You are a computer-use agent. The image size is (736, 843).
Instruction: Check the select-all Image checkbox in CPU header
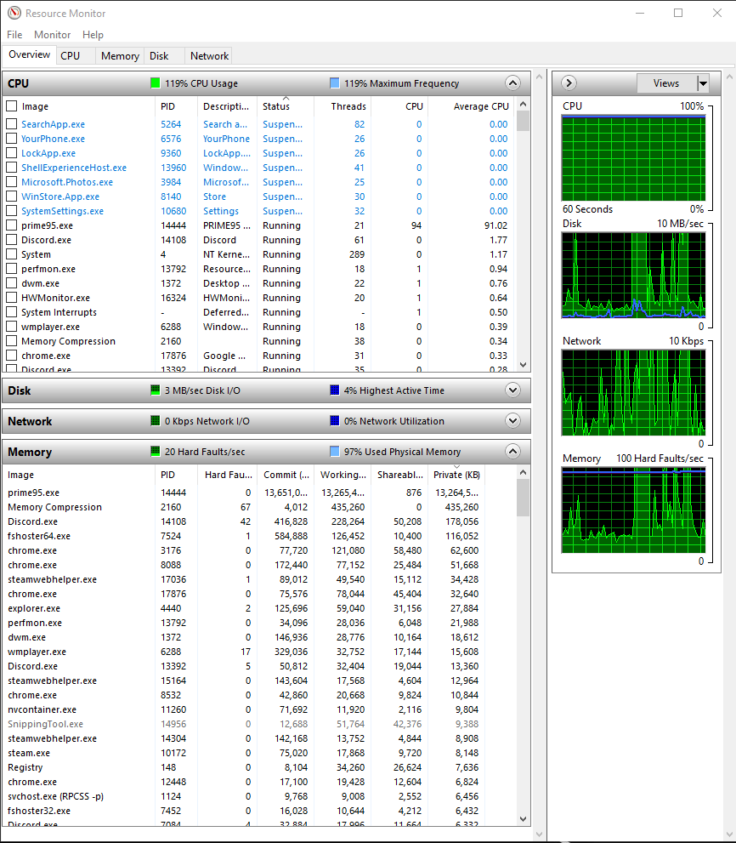point(11,106)
